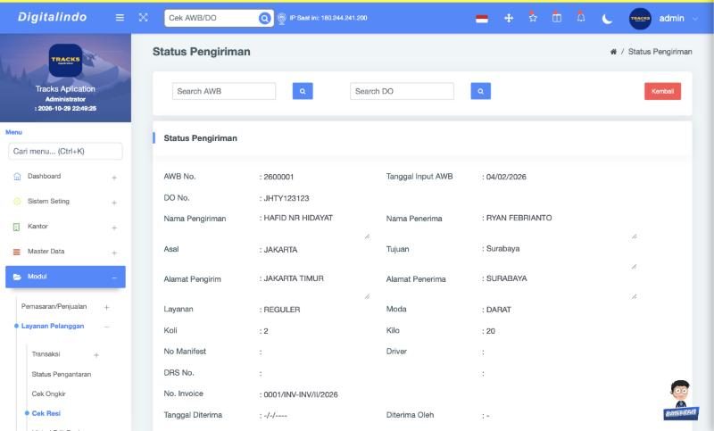Expand the Transaksi plus sign

coord(96,355)
